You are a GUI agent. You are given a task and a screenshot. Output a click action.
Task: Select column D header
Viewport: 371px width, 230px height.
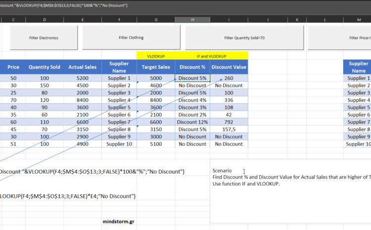coord(45,20)
